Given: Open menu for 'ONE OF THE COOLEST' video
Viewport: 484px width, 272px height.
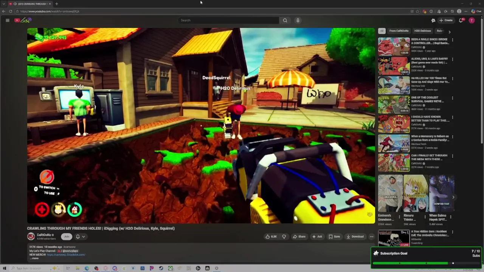Looking at the screenshot, I should [453, 98].
